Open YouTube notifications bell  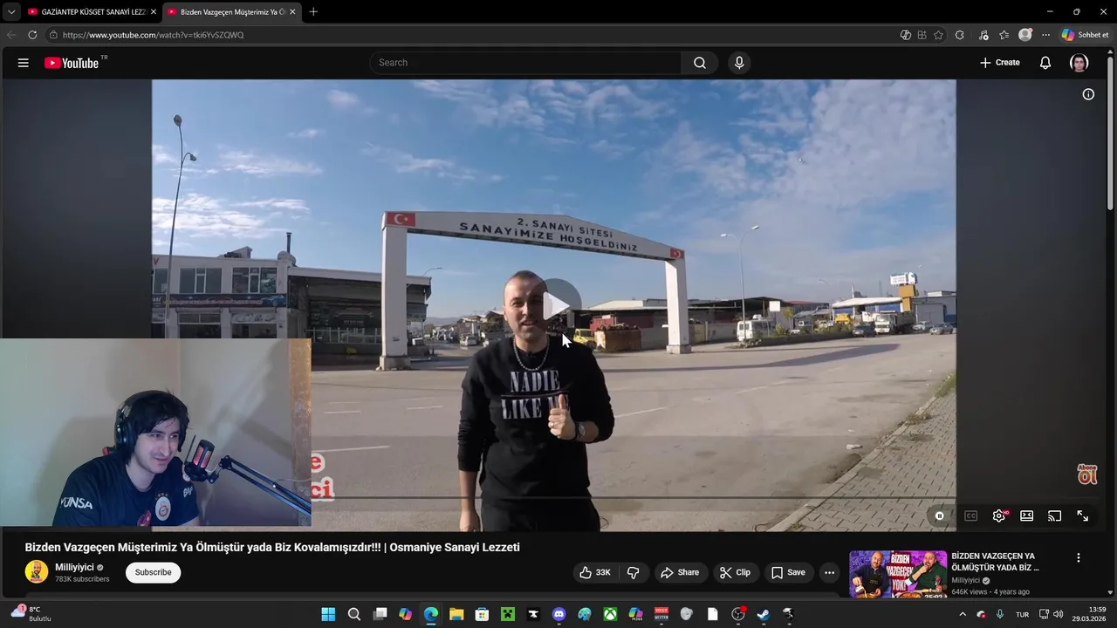[x=1045, y=63]
